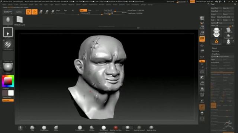
Task: Pick a hue in the color picker
Action: click(x=8, y=81)
